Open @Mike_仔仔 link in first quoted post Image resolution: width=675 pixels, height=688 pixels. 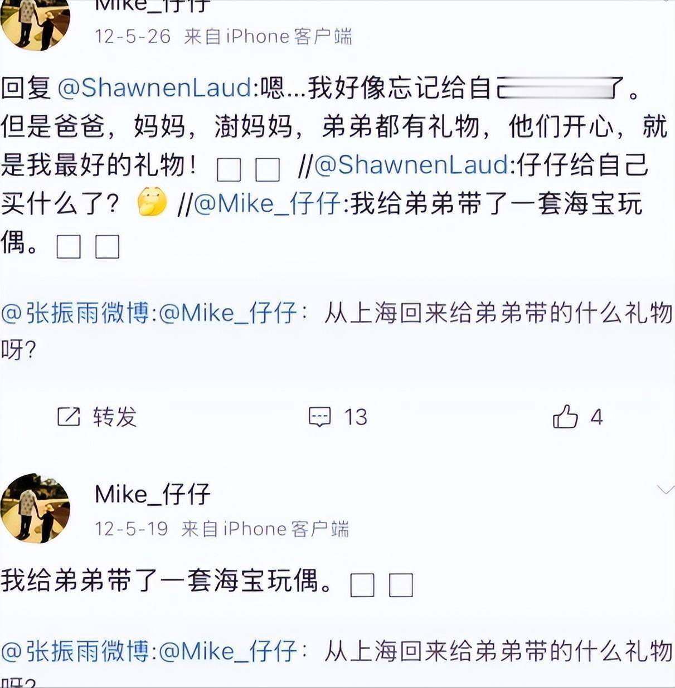point(228,313)
